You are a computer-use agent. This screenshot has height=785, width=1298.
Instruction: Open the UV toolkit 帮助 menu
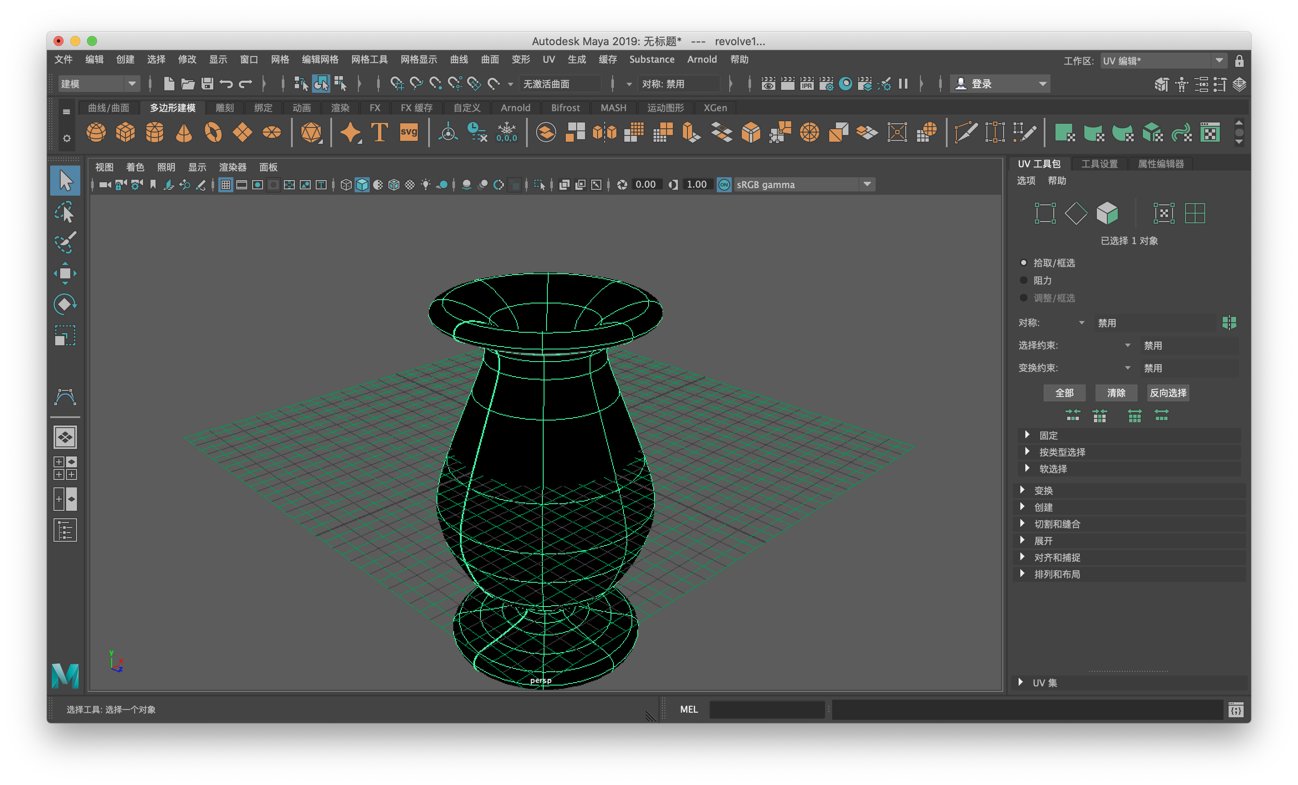pyautogui.click(x=1057, y=181)
